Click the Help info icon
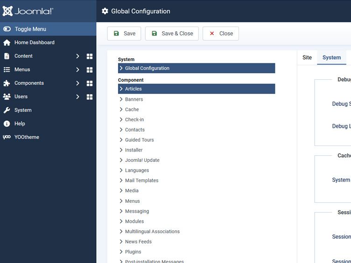351x263 pixels. click(x=7, y=124)
